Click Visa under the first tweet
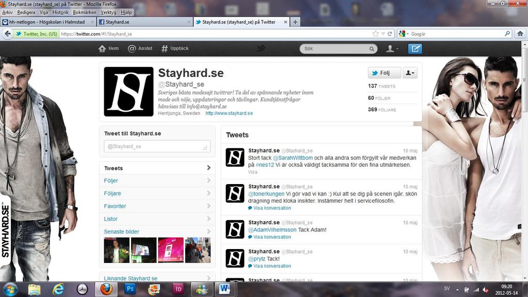 pos(253,172)
